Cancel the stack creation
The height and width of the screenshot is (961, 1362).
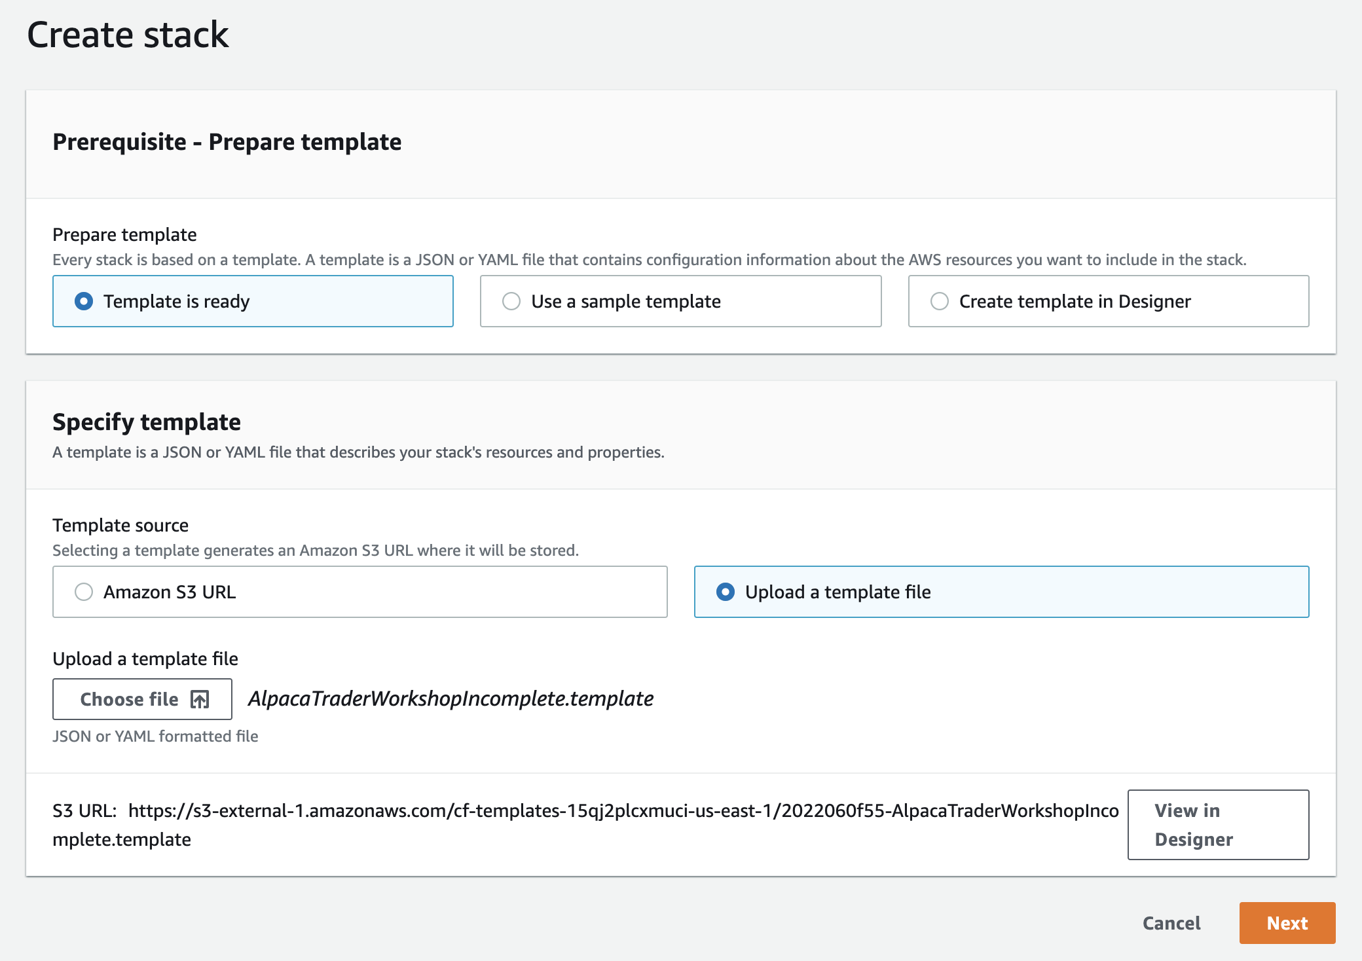pyautogui.click(x=1171, y=923)
